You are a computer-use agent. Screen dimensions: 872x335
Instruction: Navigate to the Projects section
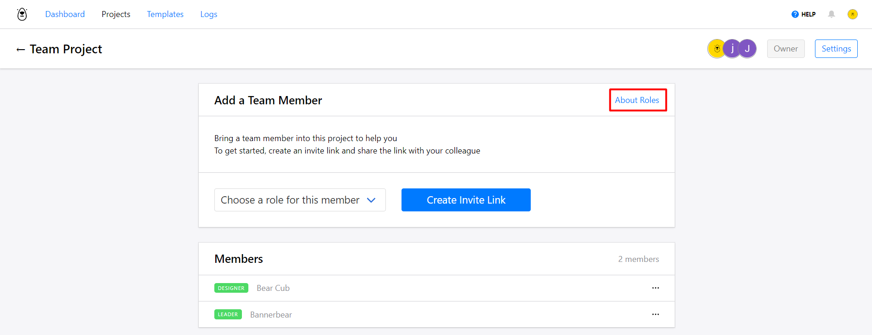[116, 14]
